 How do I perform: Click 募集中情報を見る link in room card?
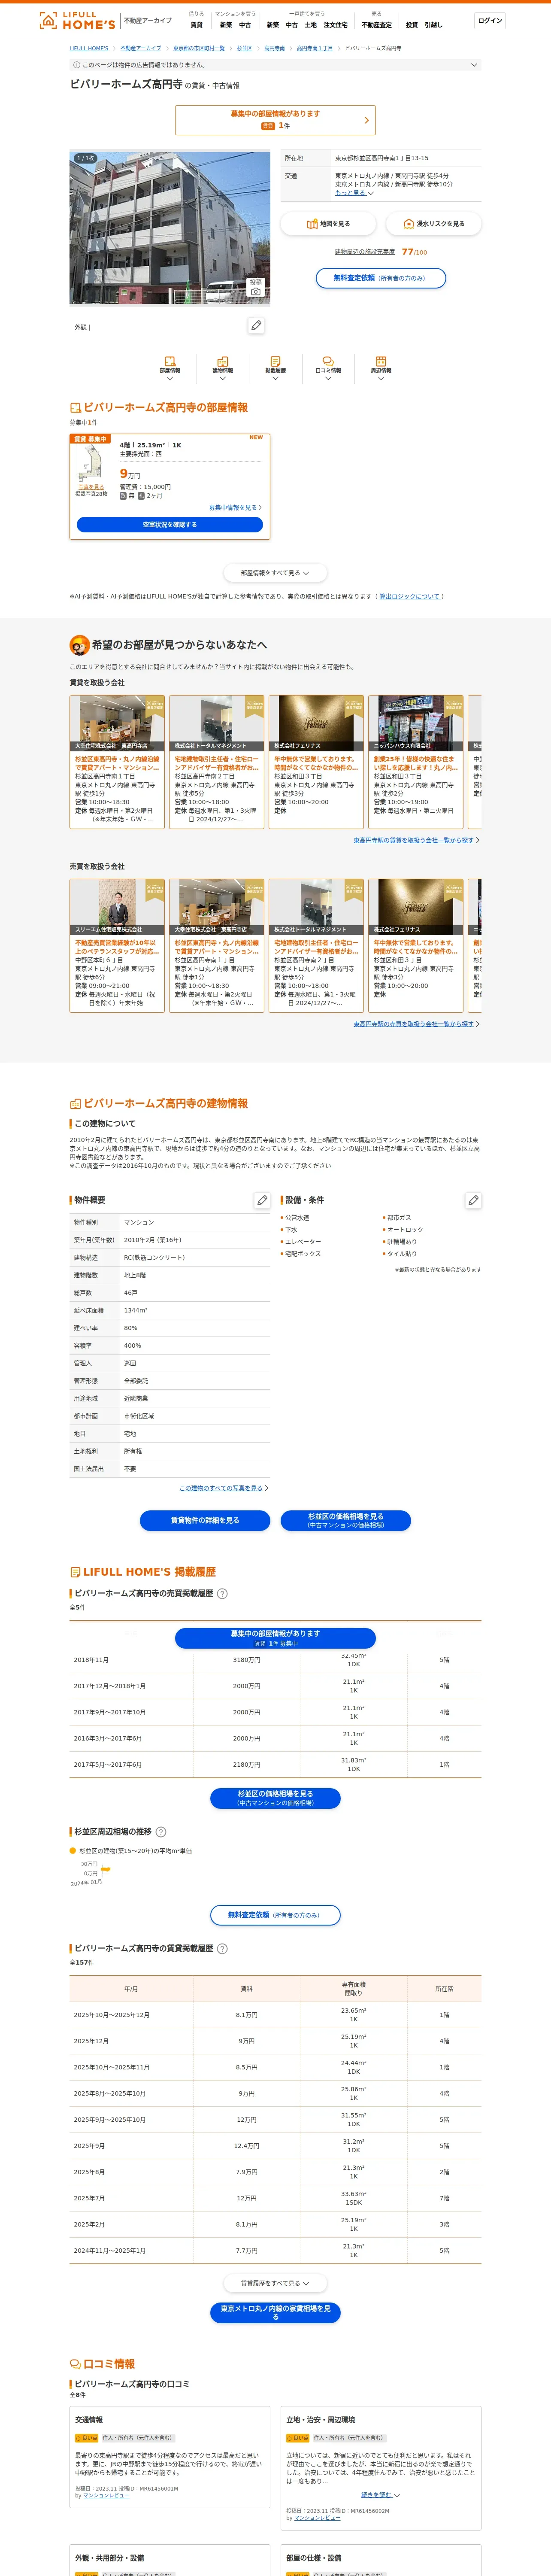pyautogui.click(x=235, y=507)
